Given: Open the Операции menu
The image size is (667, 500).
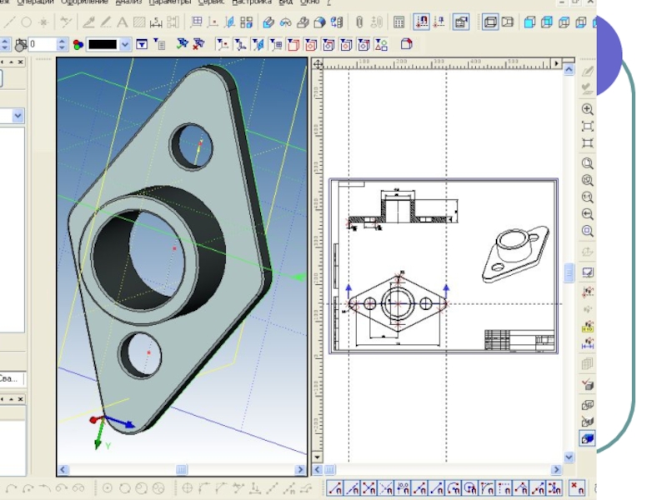Looking at the screenshot, I should click(x=36, y=2).
